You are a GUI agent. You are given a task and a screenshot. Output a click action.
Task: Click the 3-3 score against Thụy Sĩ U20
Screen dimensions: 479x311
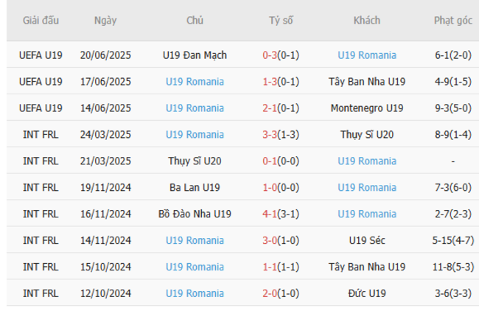270,135
